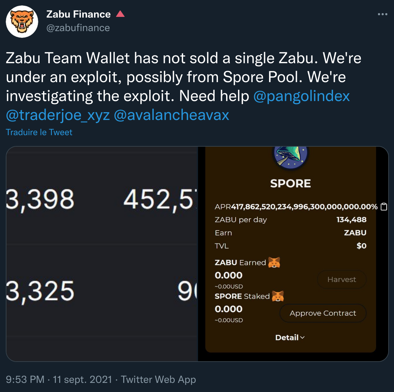Viewport: 394px width, 392px height.
Task: Click the Approve Contract button
Action: [323, 313]
